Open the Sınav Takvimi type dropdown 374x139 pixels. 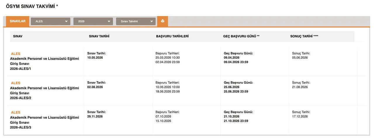[136, 21]
